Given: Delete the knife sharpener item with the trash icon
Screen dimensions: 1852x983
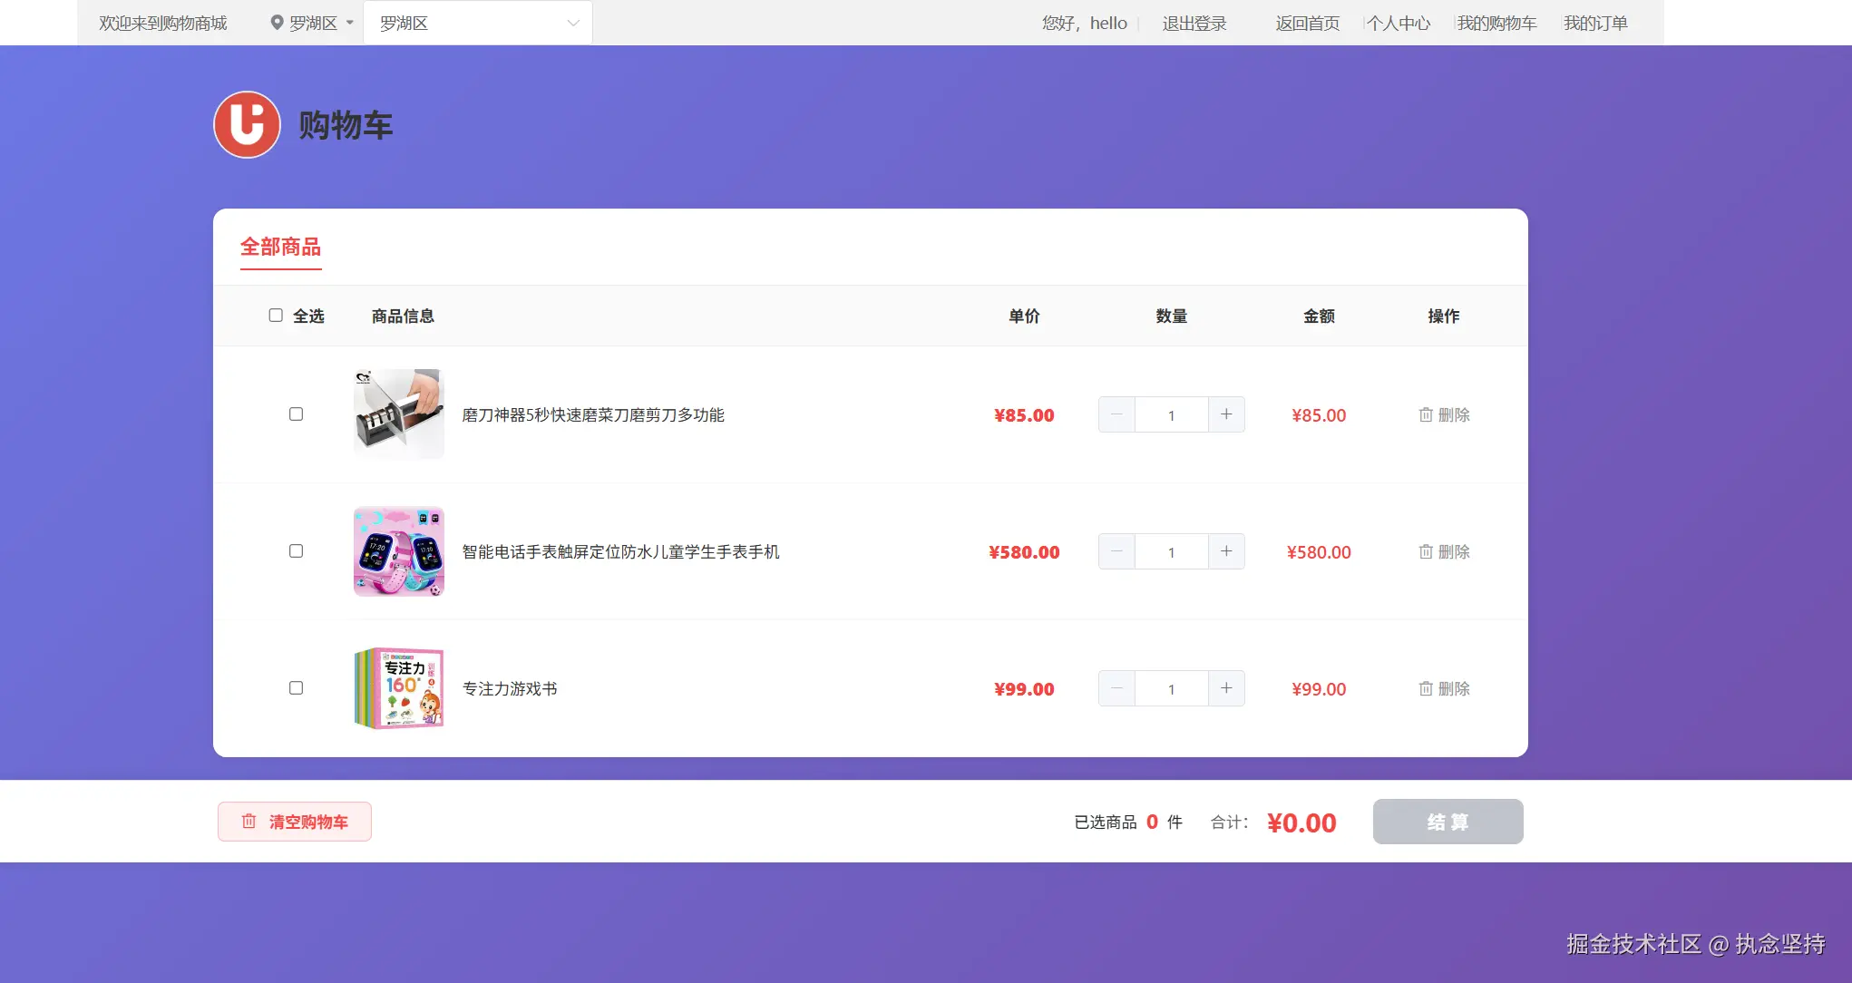Looking at the screenshot, I should pyautogui.click(x=1426, y=414).
